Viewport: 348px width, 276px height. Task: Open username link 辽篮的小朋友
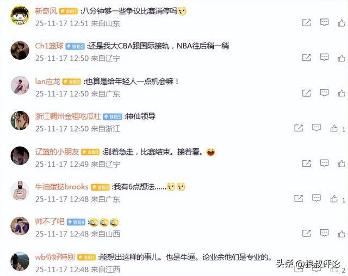(57, 152)
